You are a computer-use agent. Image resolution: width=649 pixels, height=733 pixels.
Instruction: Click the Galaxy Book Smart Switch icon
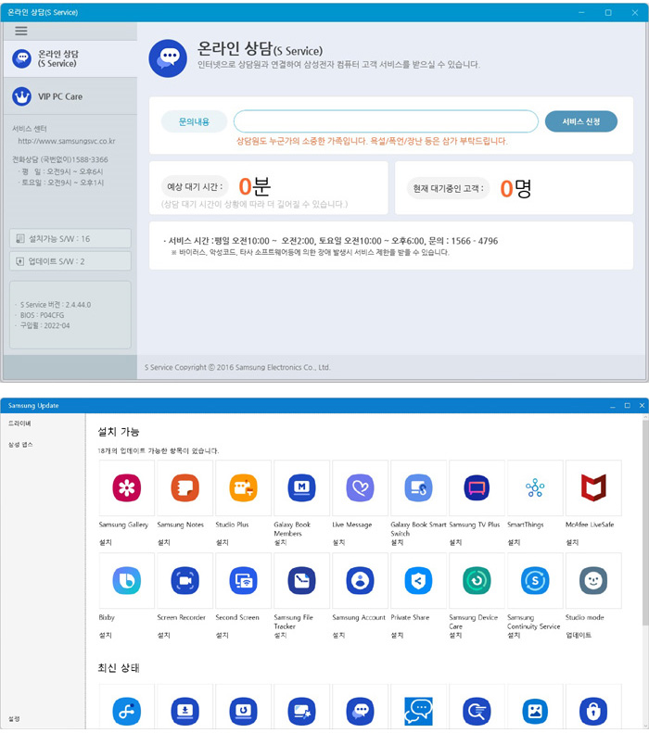point(418,487)
